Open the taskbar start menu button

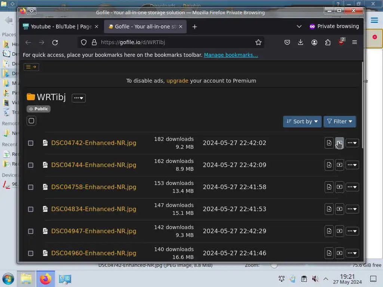[x=8, y=279]
